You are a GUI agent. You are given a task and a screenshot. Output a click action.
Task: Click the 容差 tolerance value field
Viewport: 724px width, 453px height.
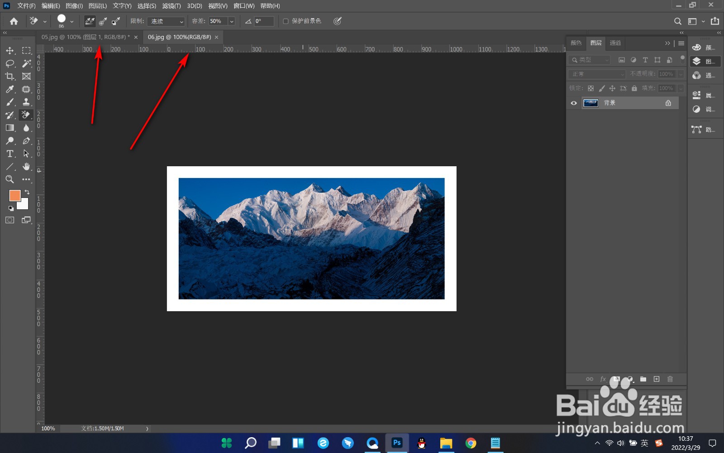218,21
